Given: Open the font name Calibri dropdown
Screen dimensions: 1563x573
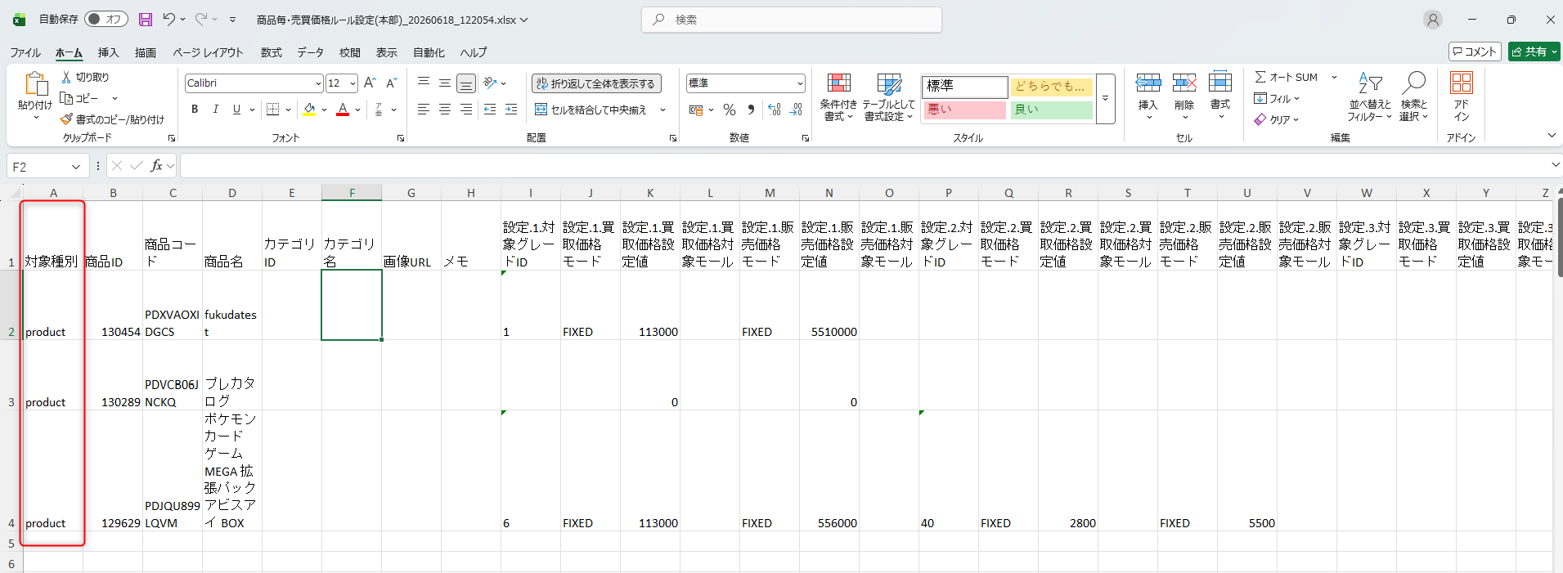Looking at the screenshot, I should [318, 83].
